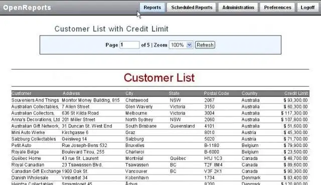This screenshot has width=321, height=185.
Task: Click the city Vancouver
Action: [136, 171]
